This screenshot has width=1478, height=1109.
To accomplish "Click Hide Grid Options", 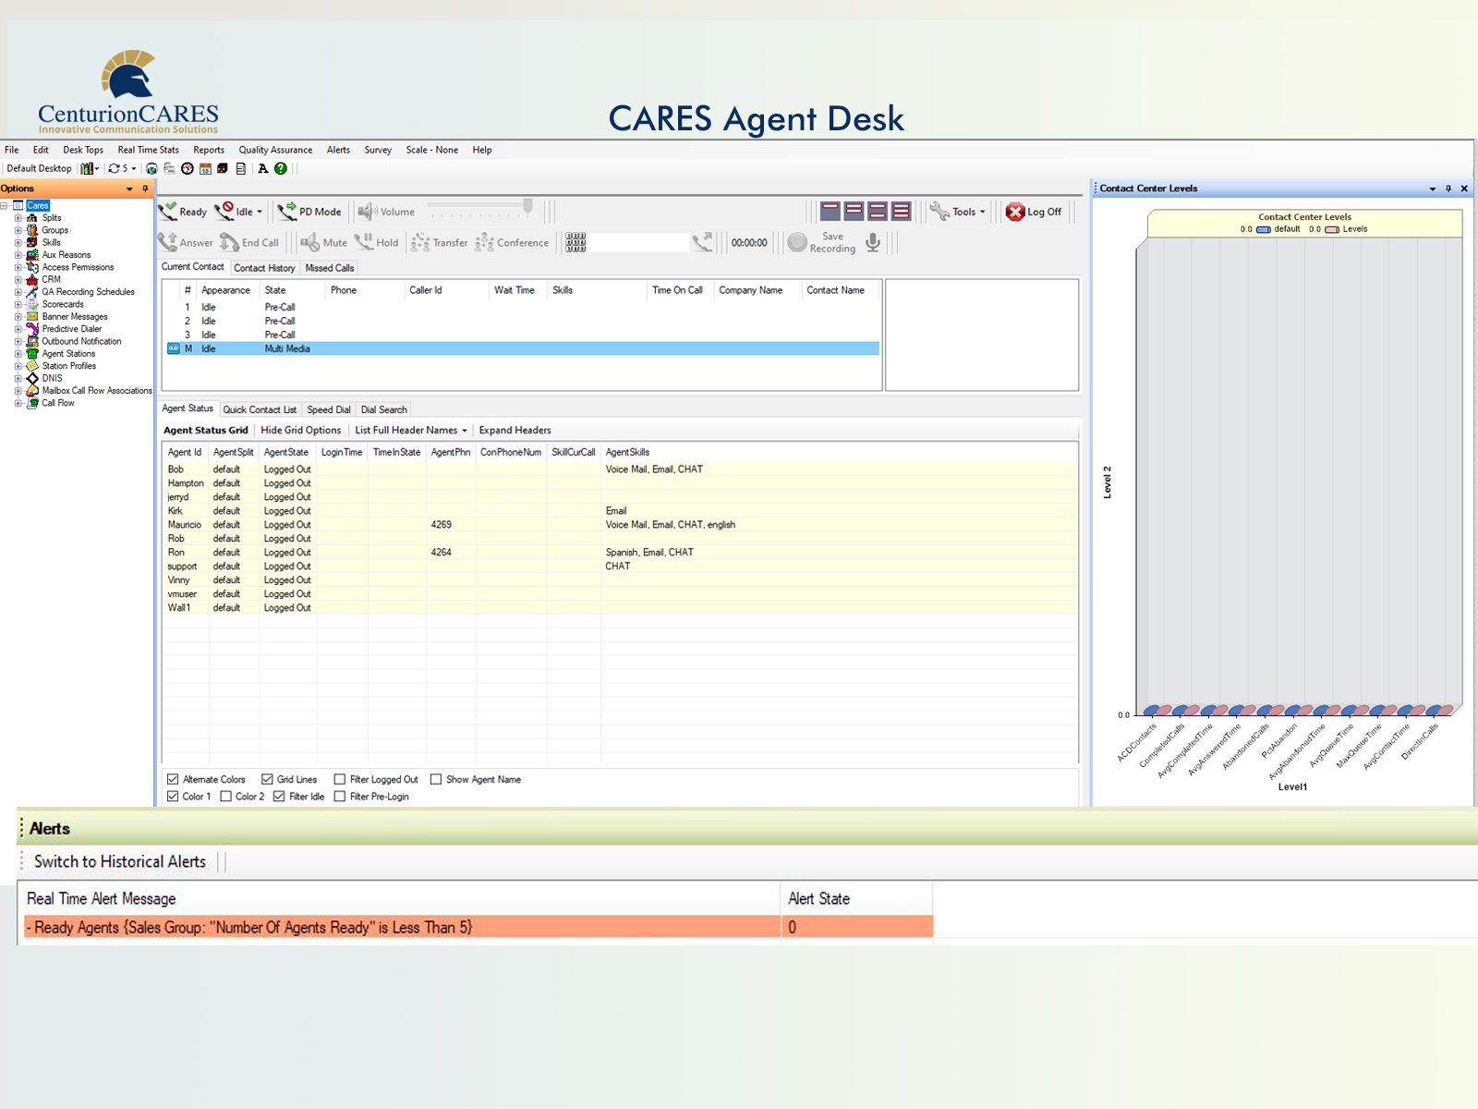I will point(301,430).
